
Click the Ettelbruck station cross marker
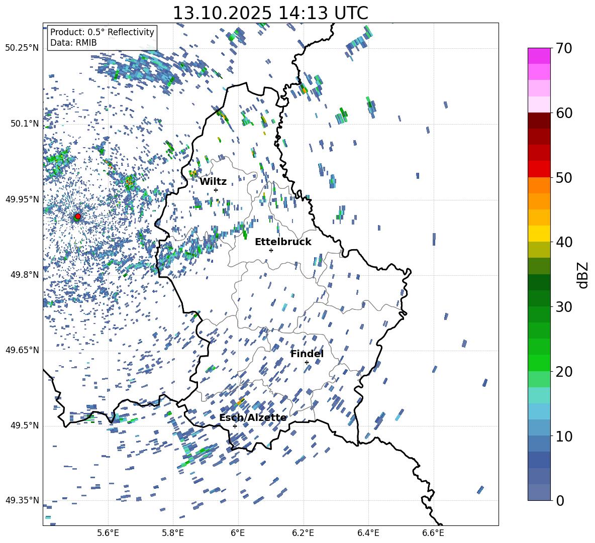271,250
